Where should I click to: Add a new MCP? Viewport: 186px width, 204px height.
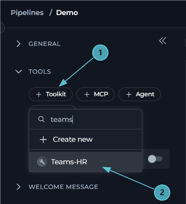95,94
